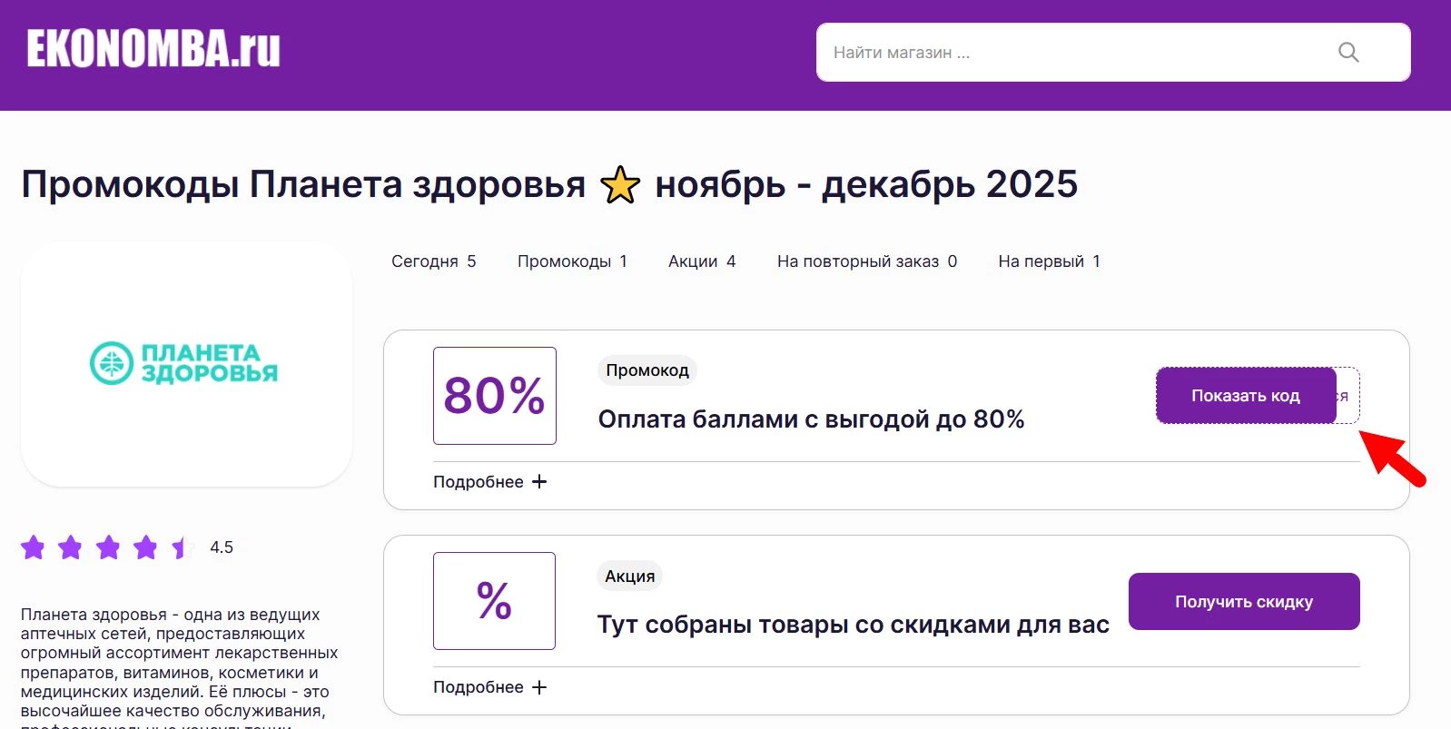
Task: Click the percent badge on the Акция offer
Action: click(494, 600)
